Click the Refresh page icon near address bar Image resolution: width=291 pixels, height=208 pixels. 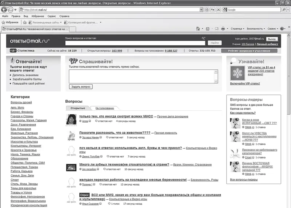click(x=211, y=9)
